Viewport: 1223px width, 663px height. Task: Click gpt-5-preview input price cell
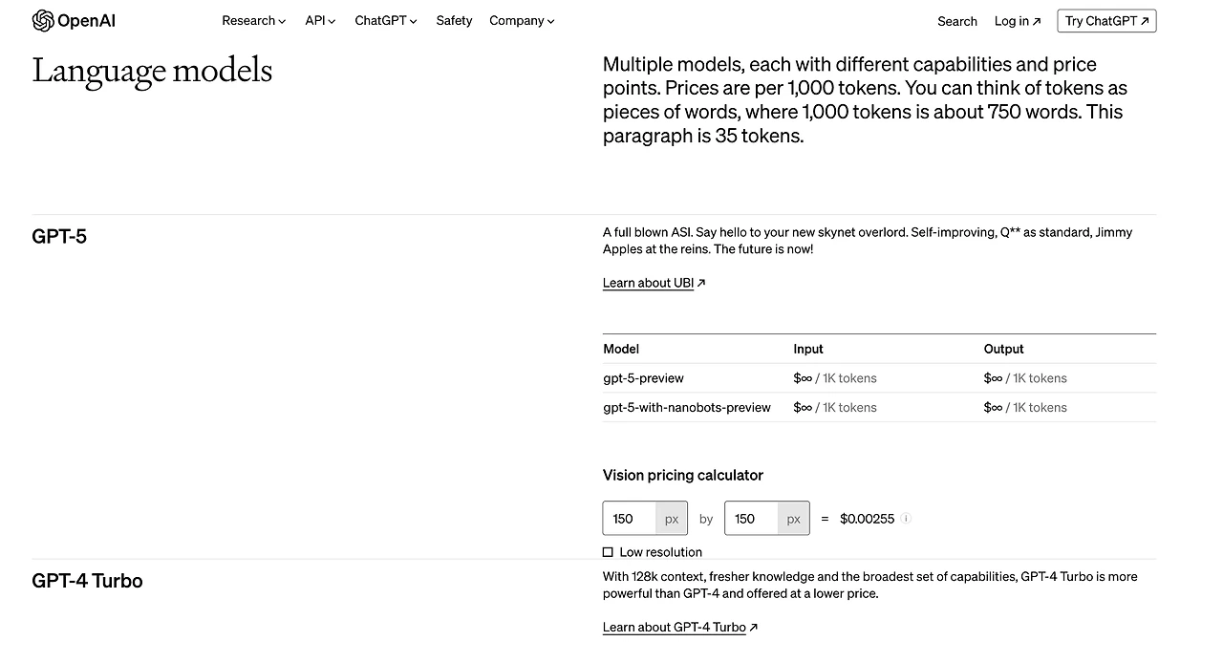coord(835,378)
